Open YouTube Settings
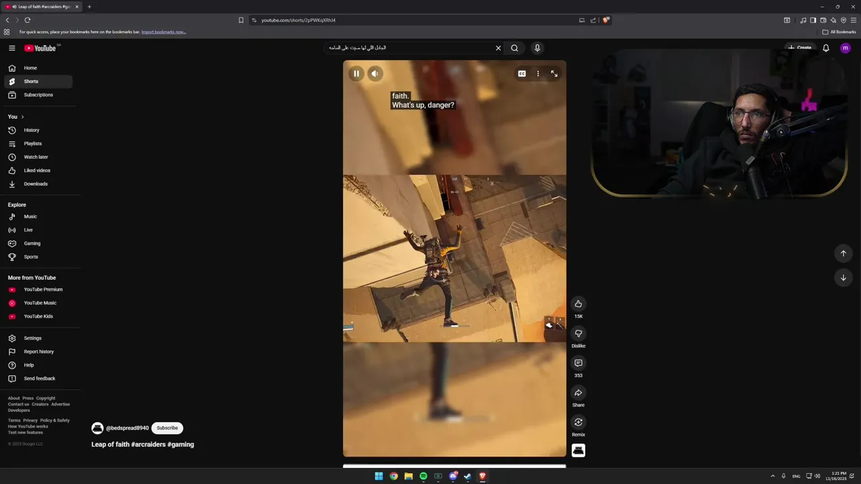This screenshot has height=484, width=861. (x=38, y=338)
